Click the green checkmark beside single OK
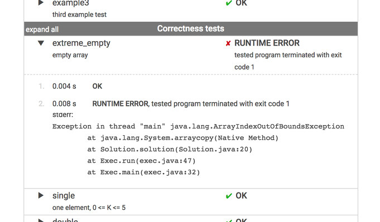Screen dimensions: 380x222 point(229,196)
